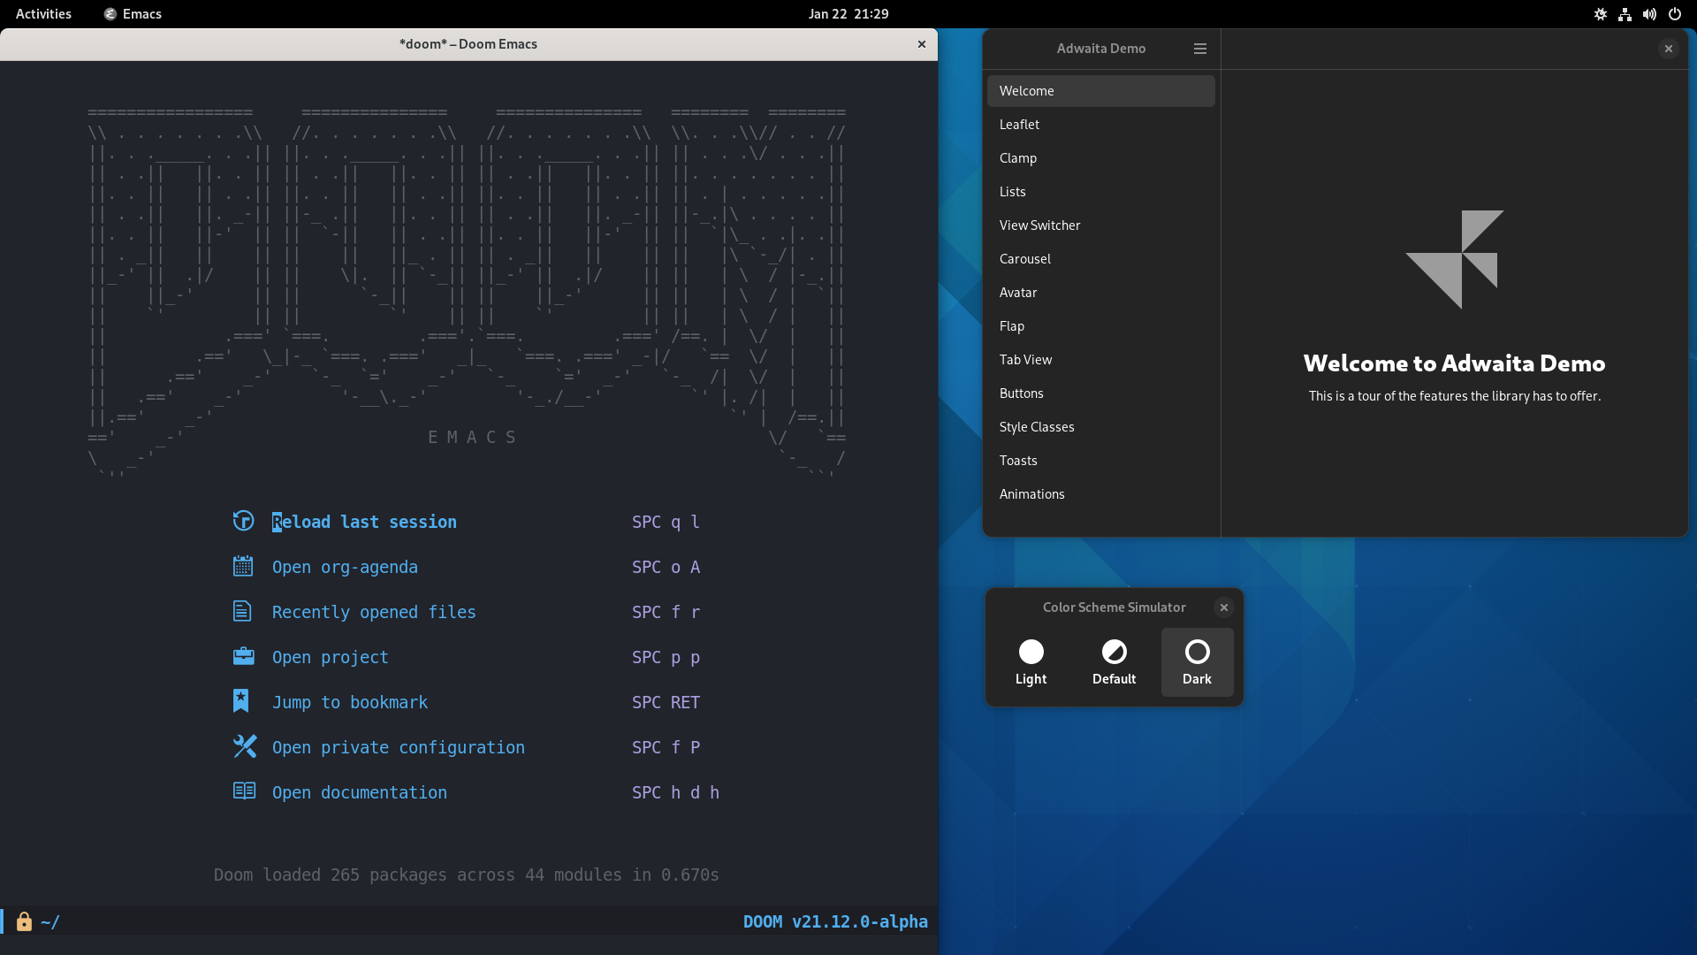Click the recently opened files document icon
This screenshot has height=955, width=1697.
point(242,611)
